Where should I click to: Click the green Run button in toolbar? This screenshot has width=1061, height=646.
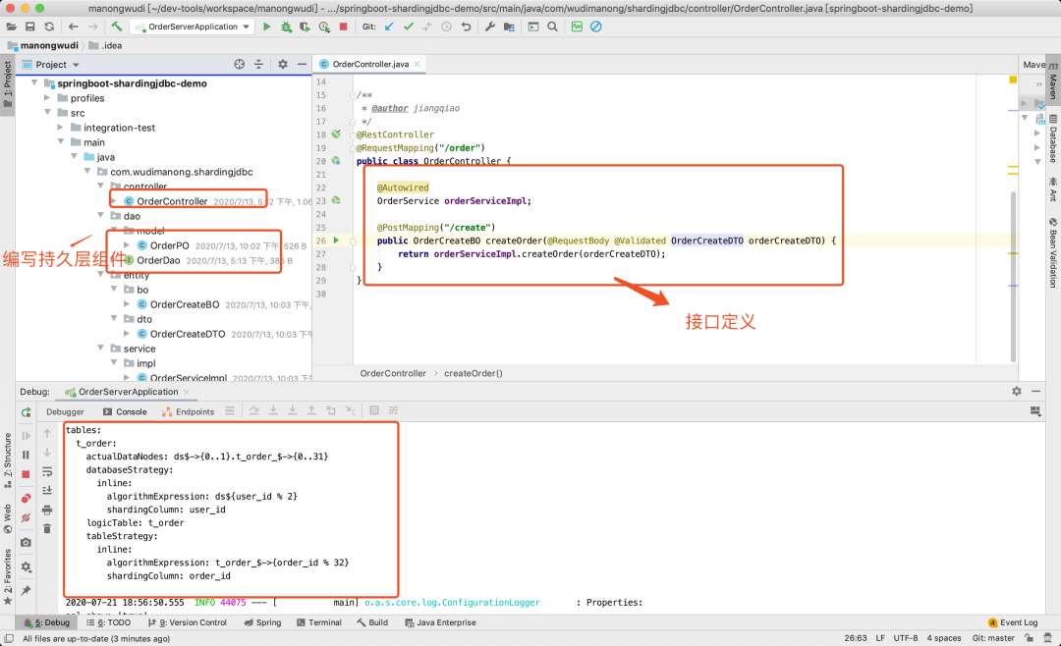point(266,27)
